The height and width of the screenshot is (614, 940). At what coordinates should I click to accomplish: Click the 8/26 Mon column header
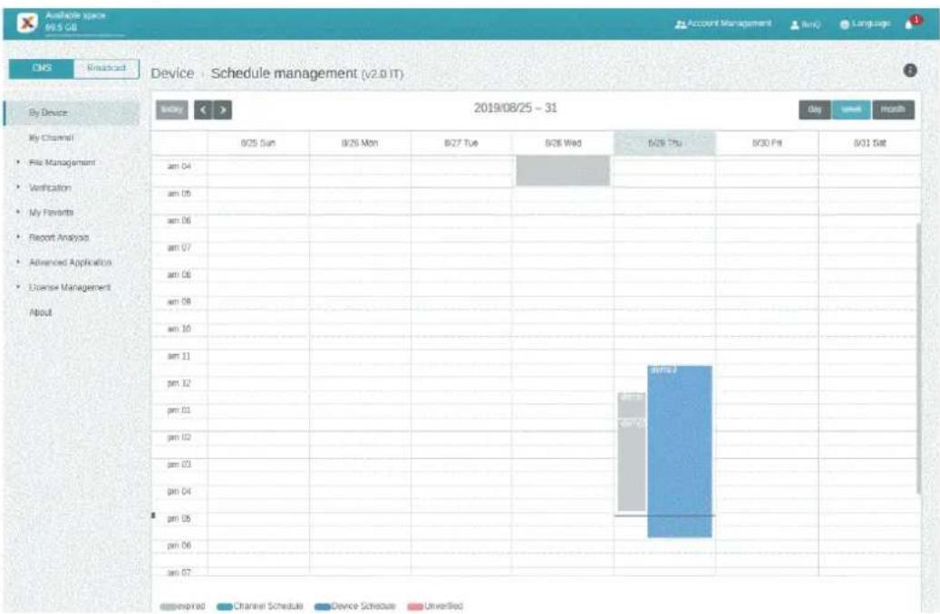coord(360,143)
